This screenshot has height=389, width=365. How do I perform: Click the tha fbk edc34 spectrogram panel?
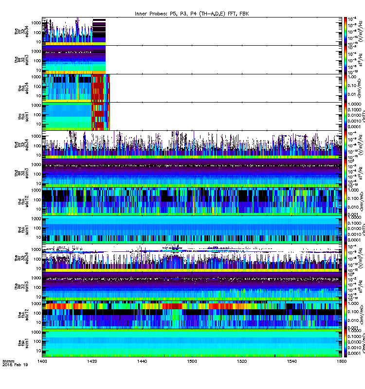[x=192, y=88]
